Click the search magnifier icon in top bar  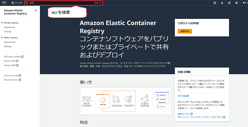(27, 3)
